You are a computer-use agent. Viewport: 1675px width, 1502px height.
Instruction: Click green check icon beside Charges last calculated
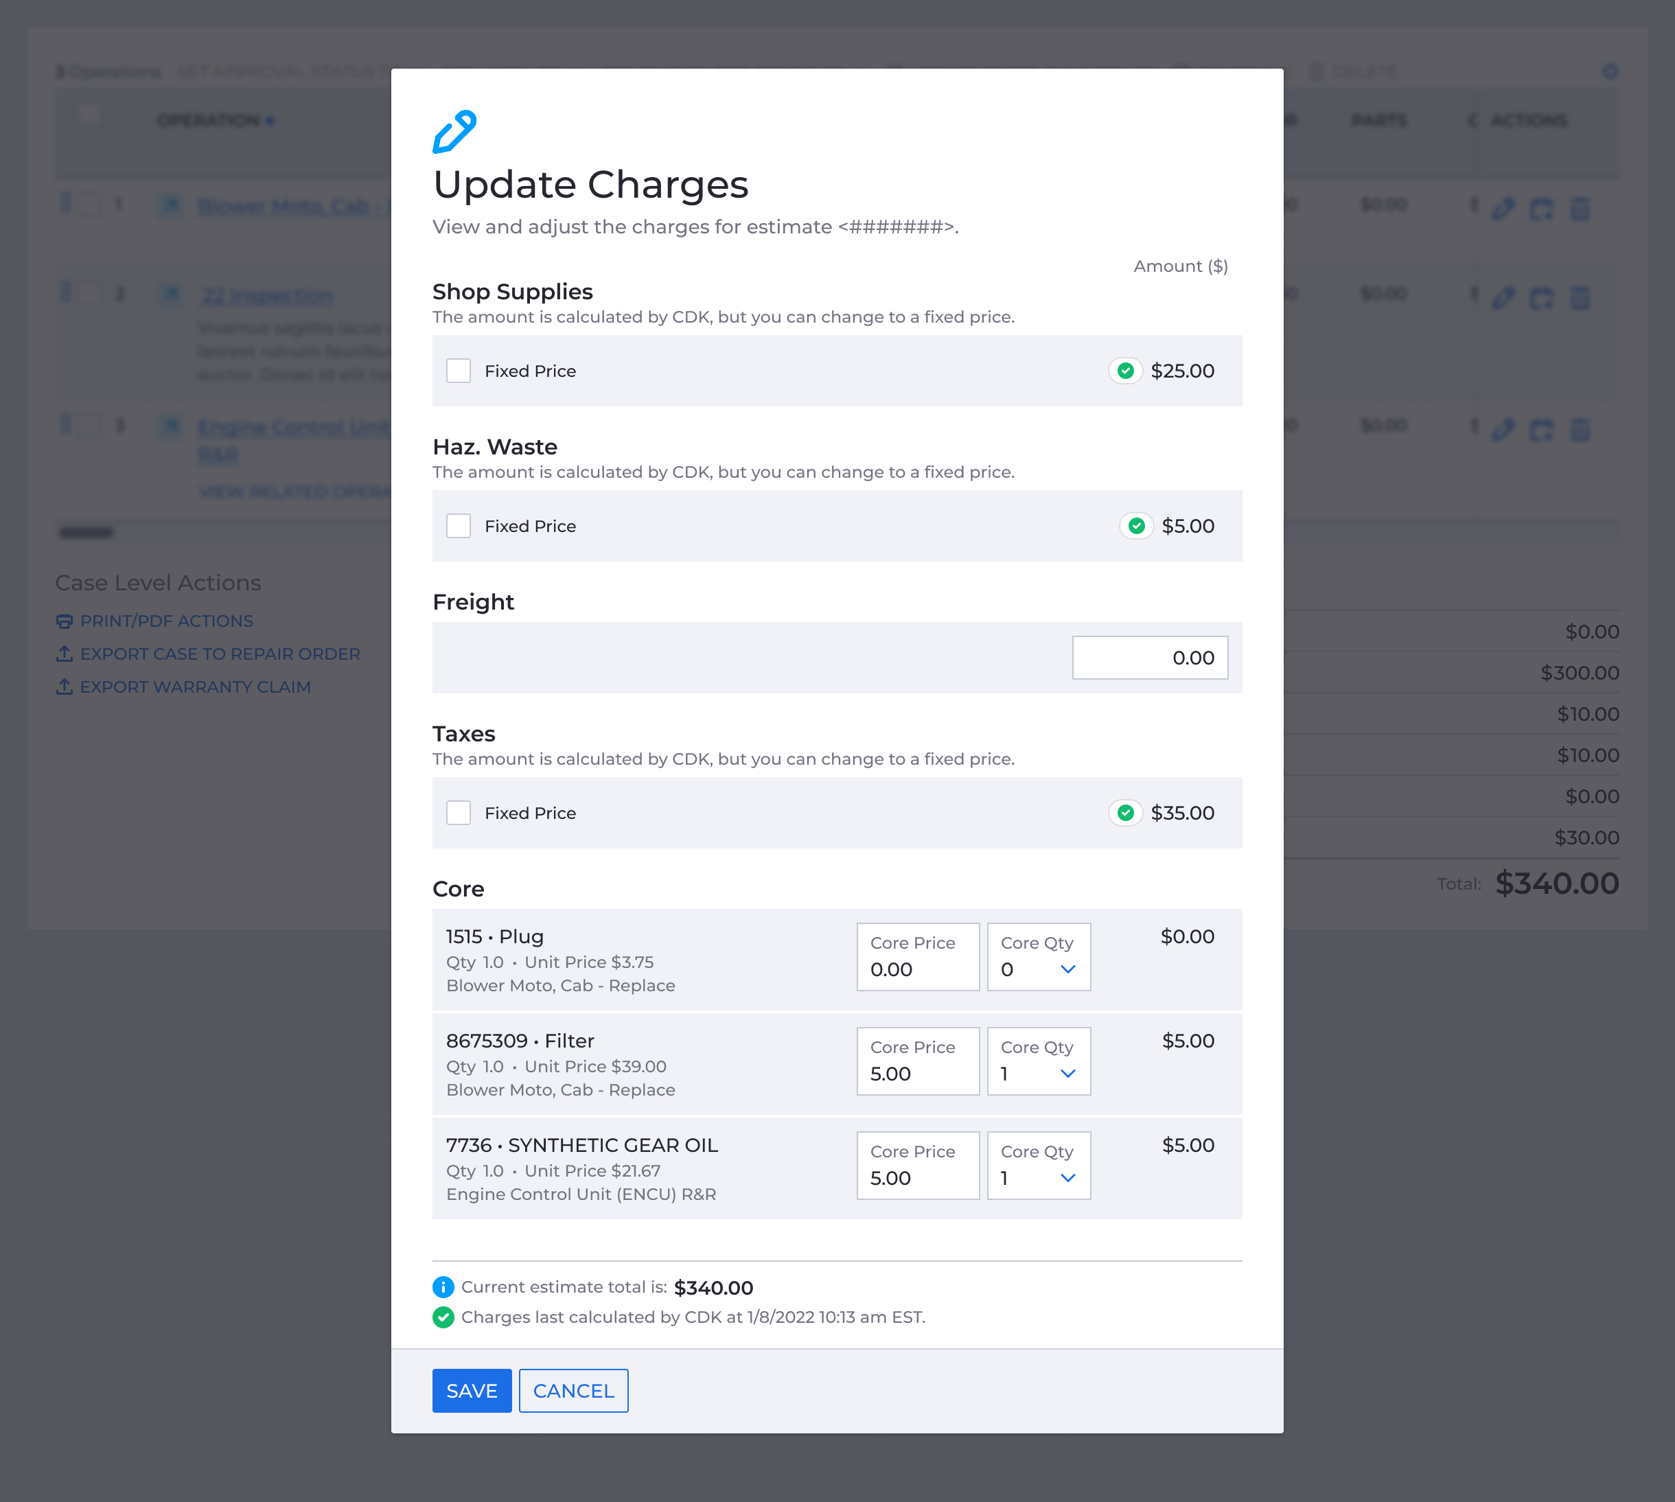pos(443,1317)
